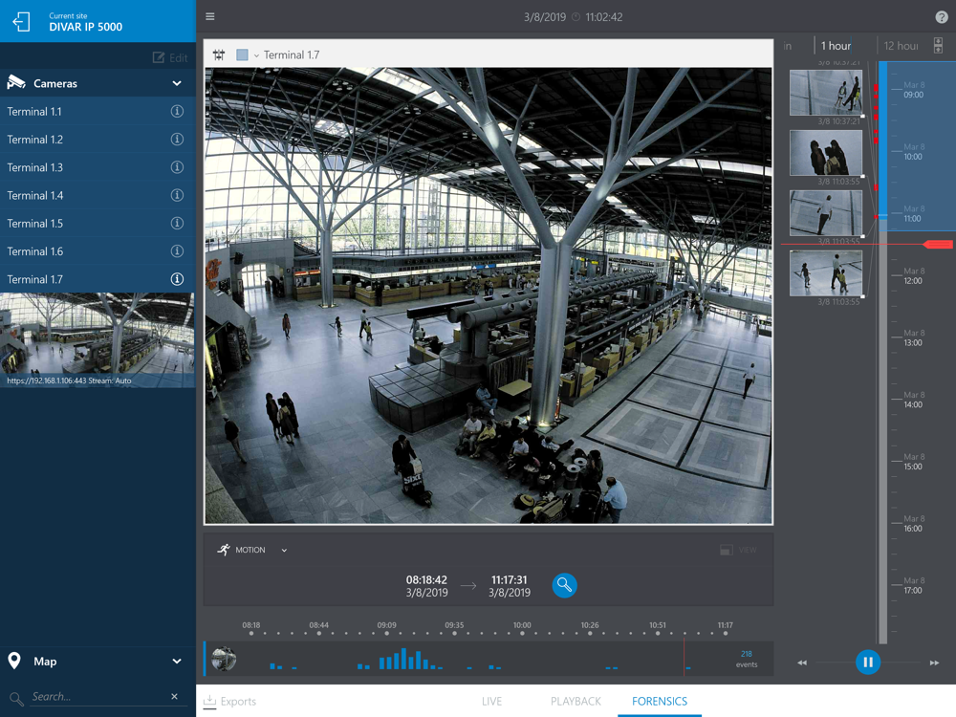
Task: Click the fast-forward button
Action: (934, 663)
